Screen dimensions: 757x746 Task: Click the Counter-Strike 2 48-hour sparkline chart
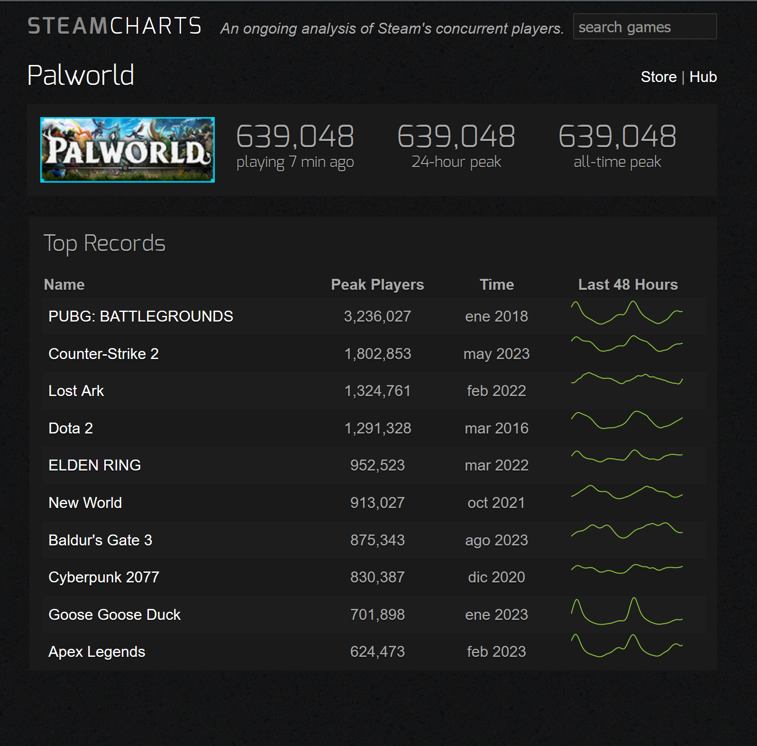pos(627,344)
